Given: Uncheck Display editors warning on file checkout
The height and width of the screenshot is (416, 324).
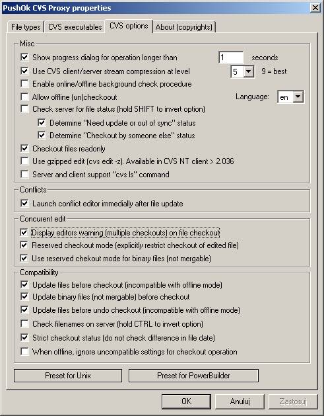Looking at the screenshot, I should pyautogui.click(x=24, y=233).
